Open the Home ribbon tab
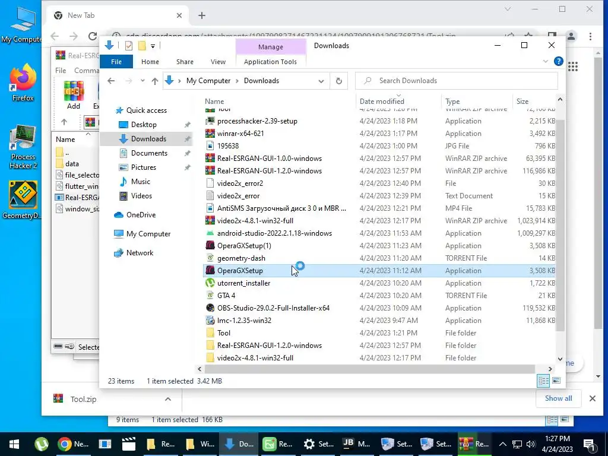This screenshot has width=608, height=456. (150, 62)
